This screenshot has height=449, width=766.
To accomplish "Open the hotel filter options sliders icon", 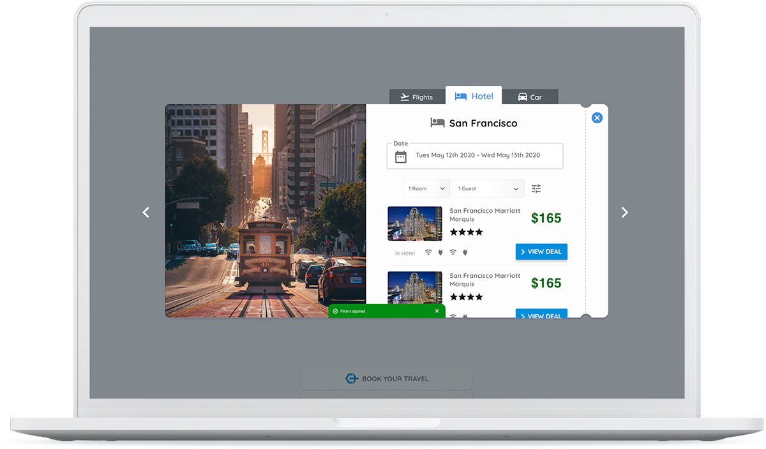I will [536, 188].
